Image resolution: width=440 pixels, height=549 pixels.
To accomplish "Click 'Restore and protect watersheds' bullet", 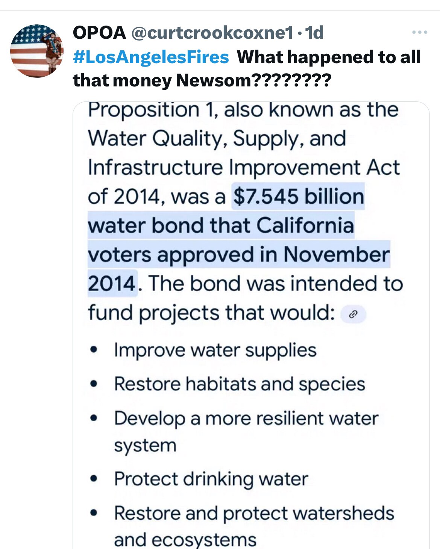I will [254, 513].
